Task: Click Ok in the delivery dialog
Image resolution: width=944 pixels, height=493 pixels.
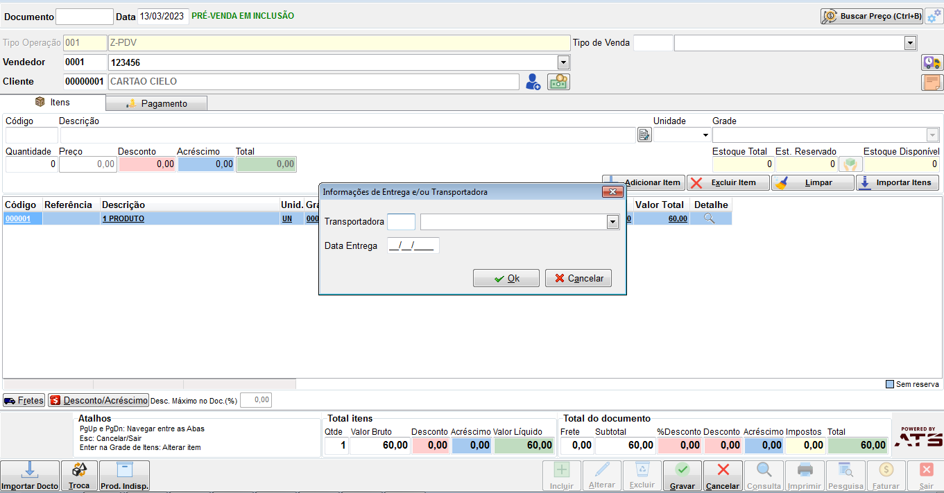Action: point(506,278)
